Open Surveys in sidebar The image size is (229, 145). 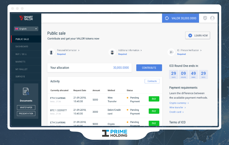(x=26, y=77)
